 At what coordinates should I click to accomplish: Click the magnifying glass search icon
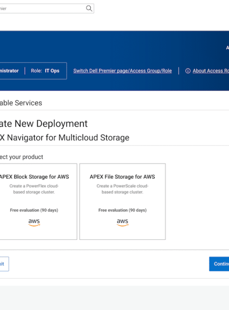pyautogui.click(x=89, y=8)
